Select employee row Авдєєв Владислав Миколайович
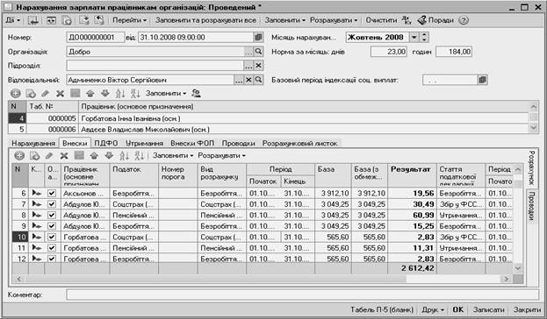Viewport: 547px width, 319px height. click(268, 130)
